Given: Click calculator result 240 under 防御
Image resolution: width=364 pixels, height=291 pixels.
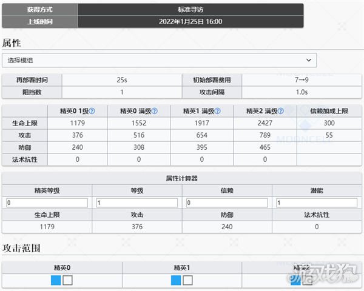Looking at the screenshot, I should pyautogui.click(x=227, y=227).
